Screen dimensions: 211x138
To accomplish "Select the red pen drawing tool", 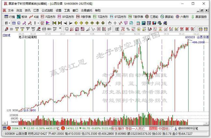I will point(6,29).
